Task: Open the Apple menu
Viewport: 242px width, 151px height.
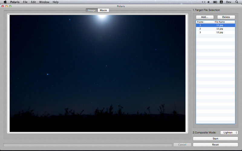Action: pyautogui.click(x=5, y=2)
